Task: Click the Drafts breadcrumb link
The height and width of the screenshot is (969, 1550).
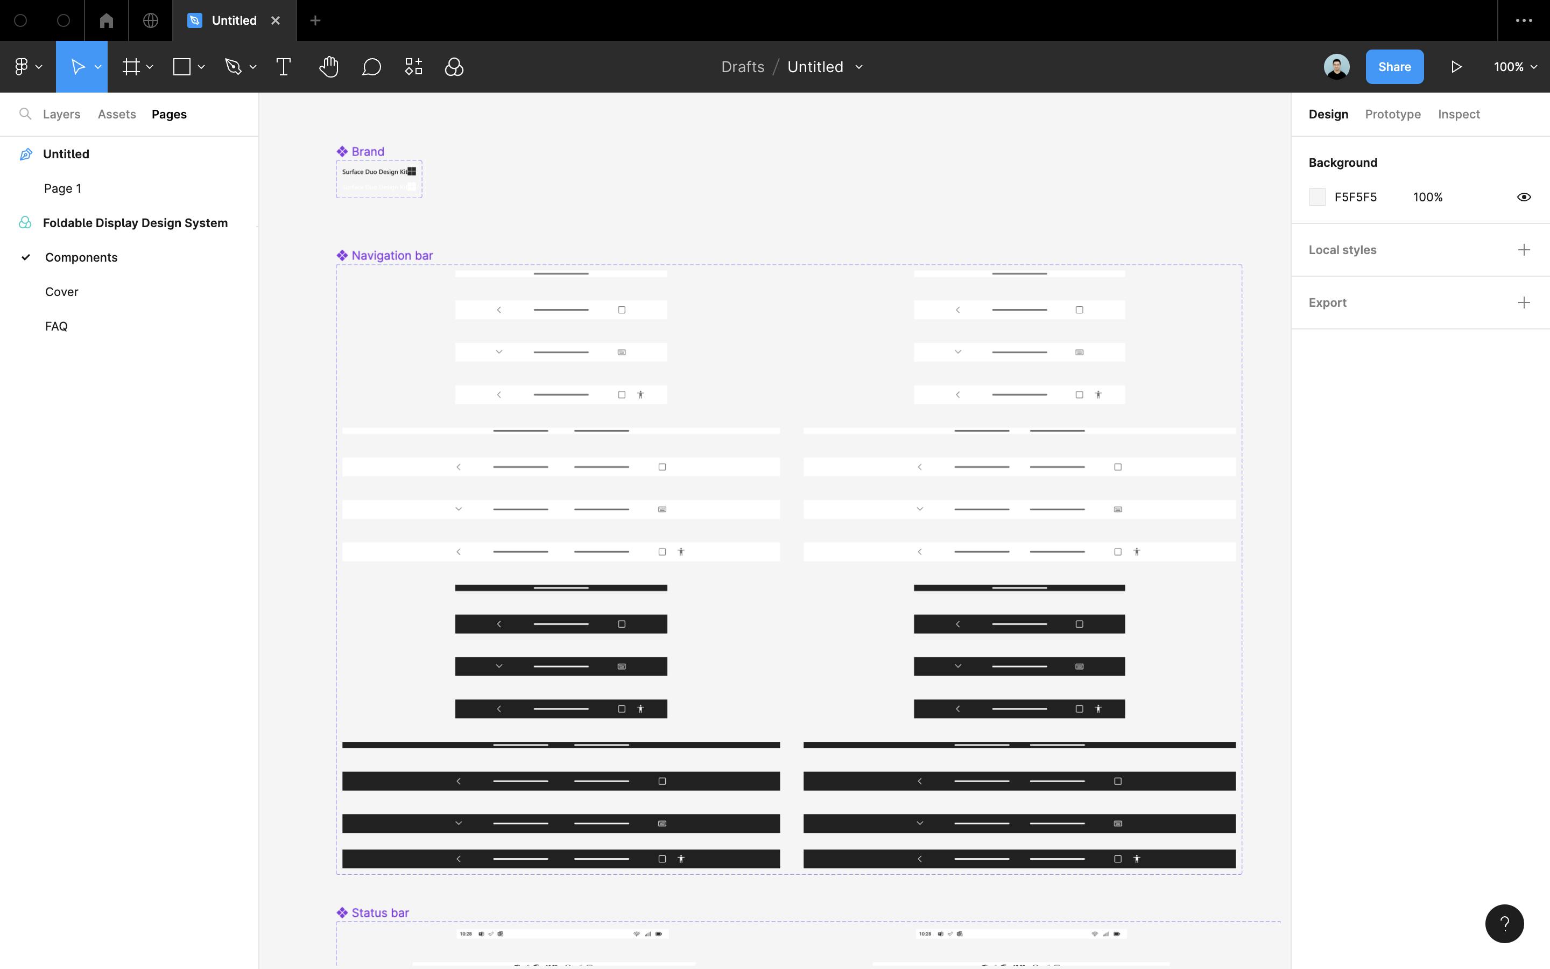Action: coord(743,67)
